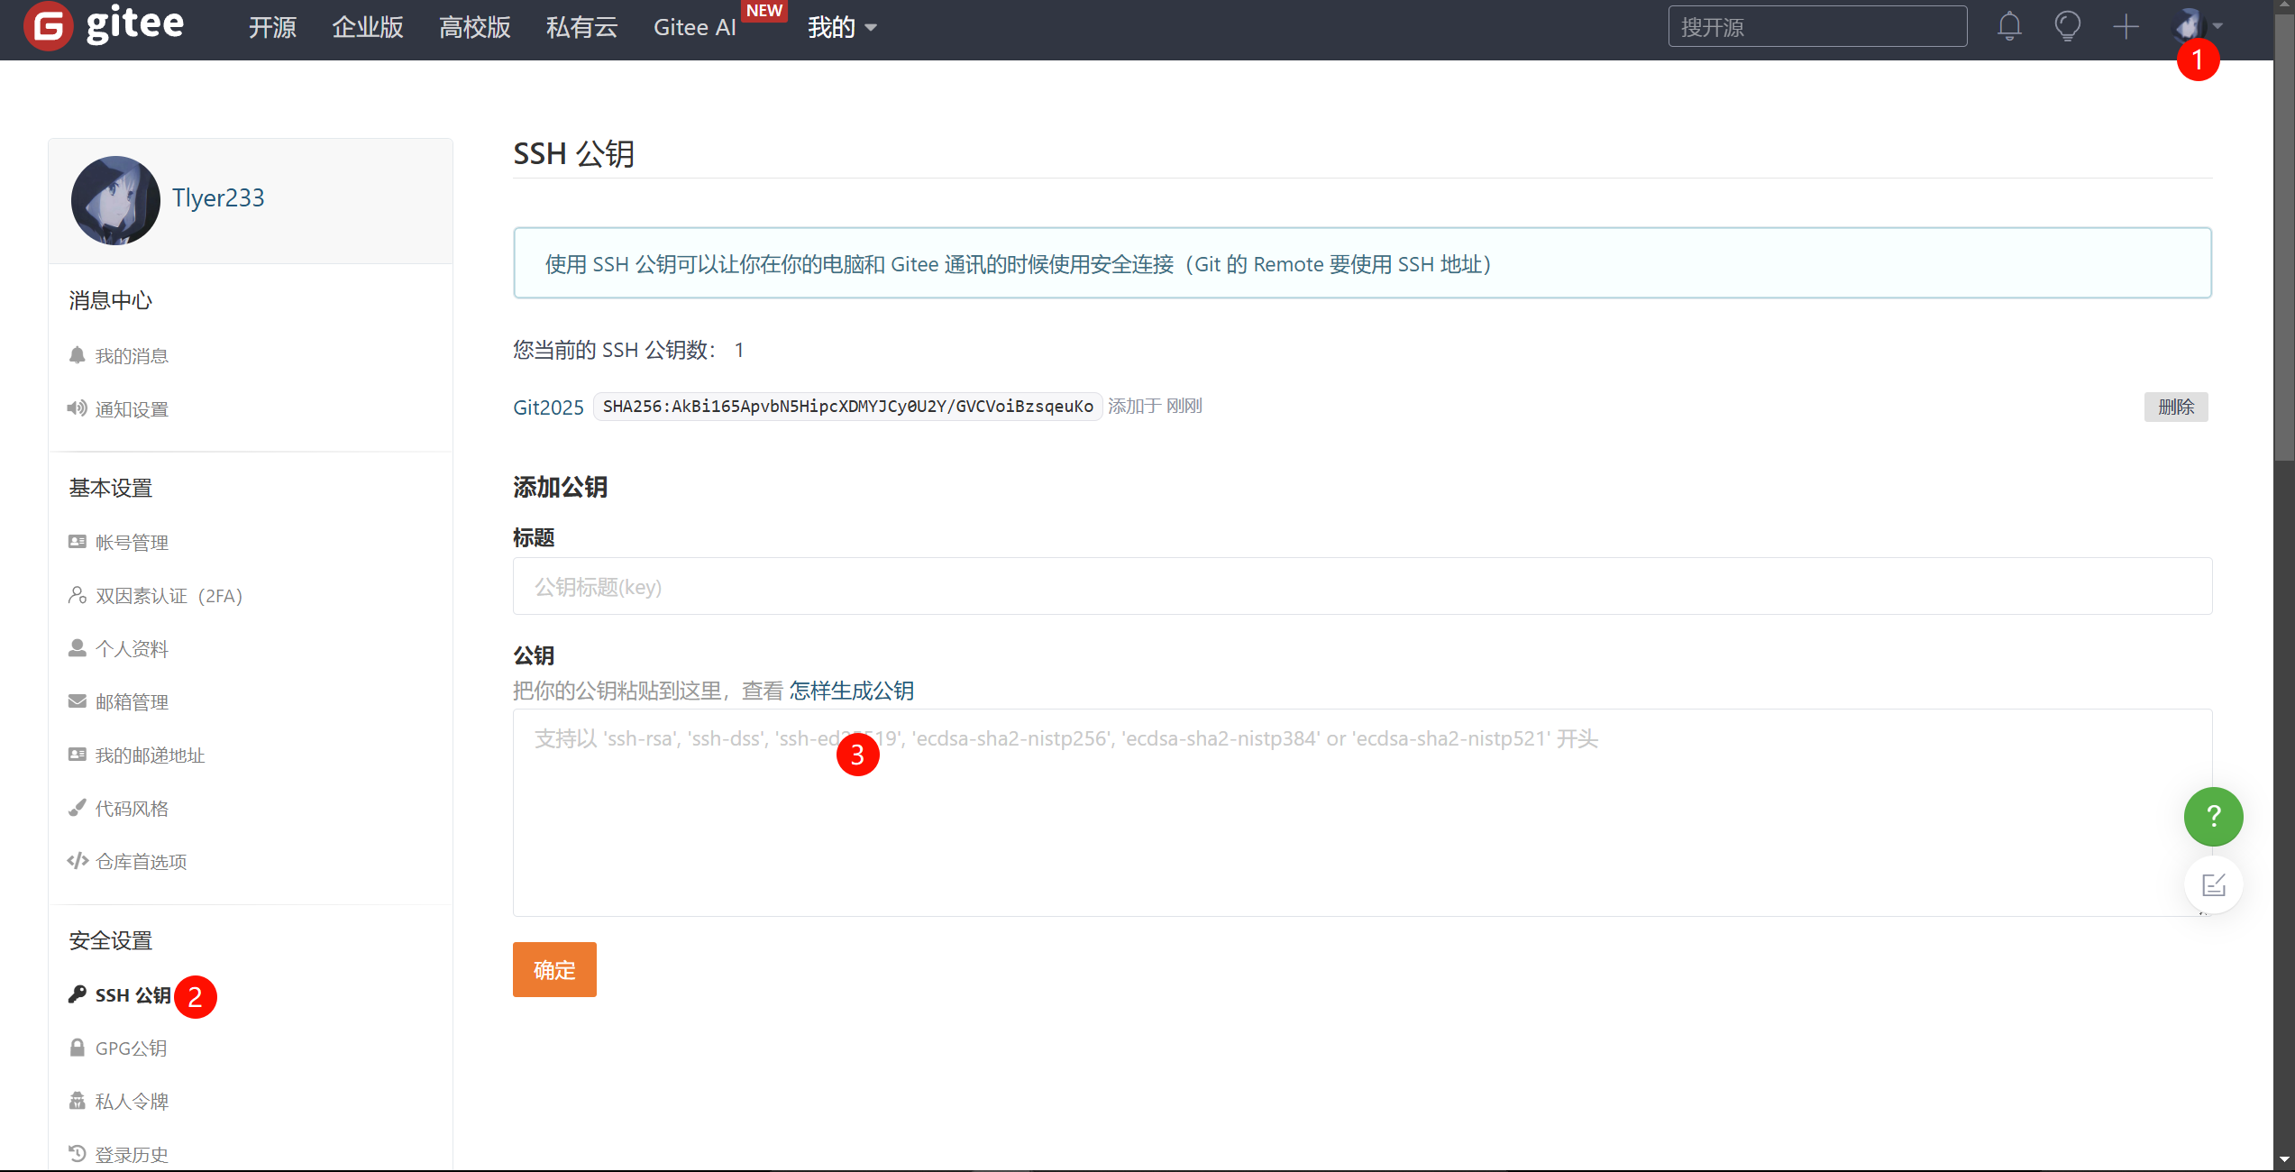Open 我的消息 in sidebar
The width and height of the screenshot is (2295, 1172).
pos(132,356)
